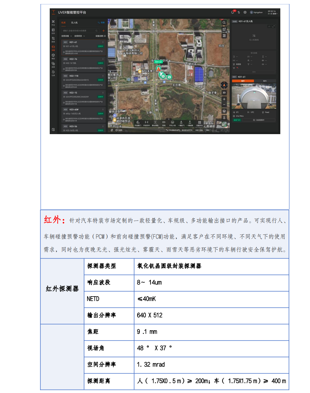Click the map search magnifier icon
Screen dimensions: 310x393
[224, 22]
